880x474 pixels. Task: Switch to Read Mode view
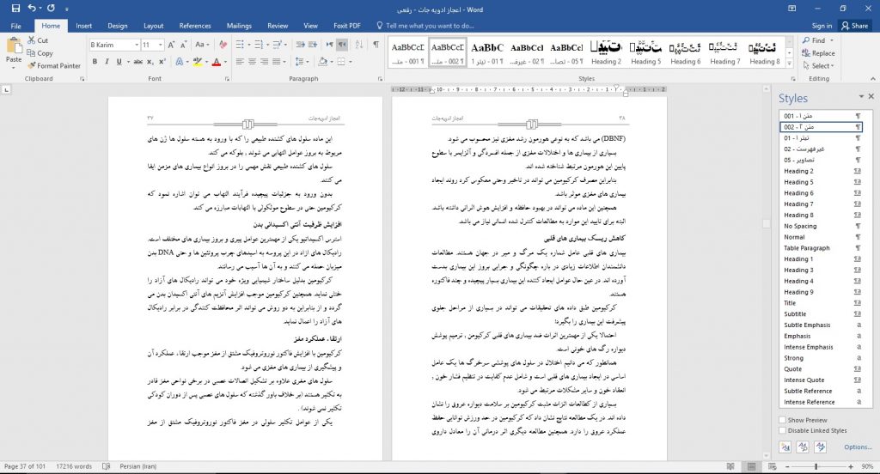click(x=730, y=467)
